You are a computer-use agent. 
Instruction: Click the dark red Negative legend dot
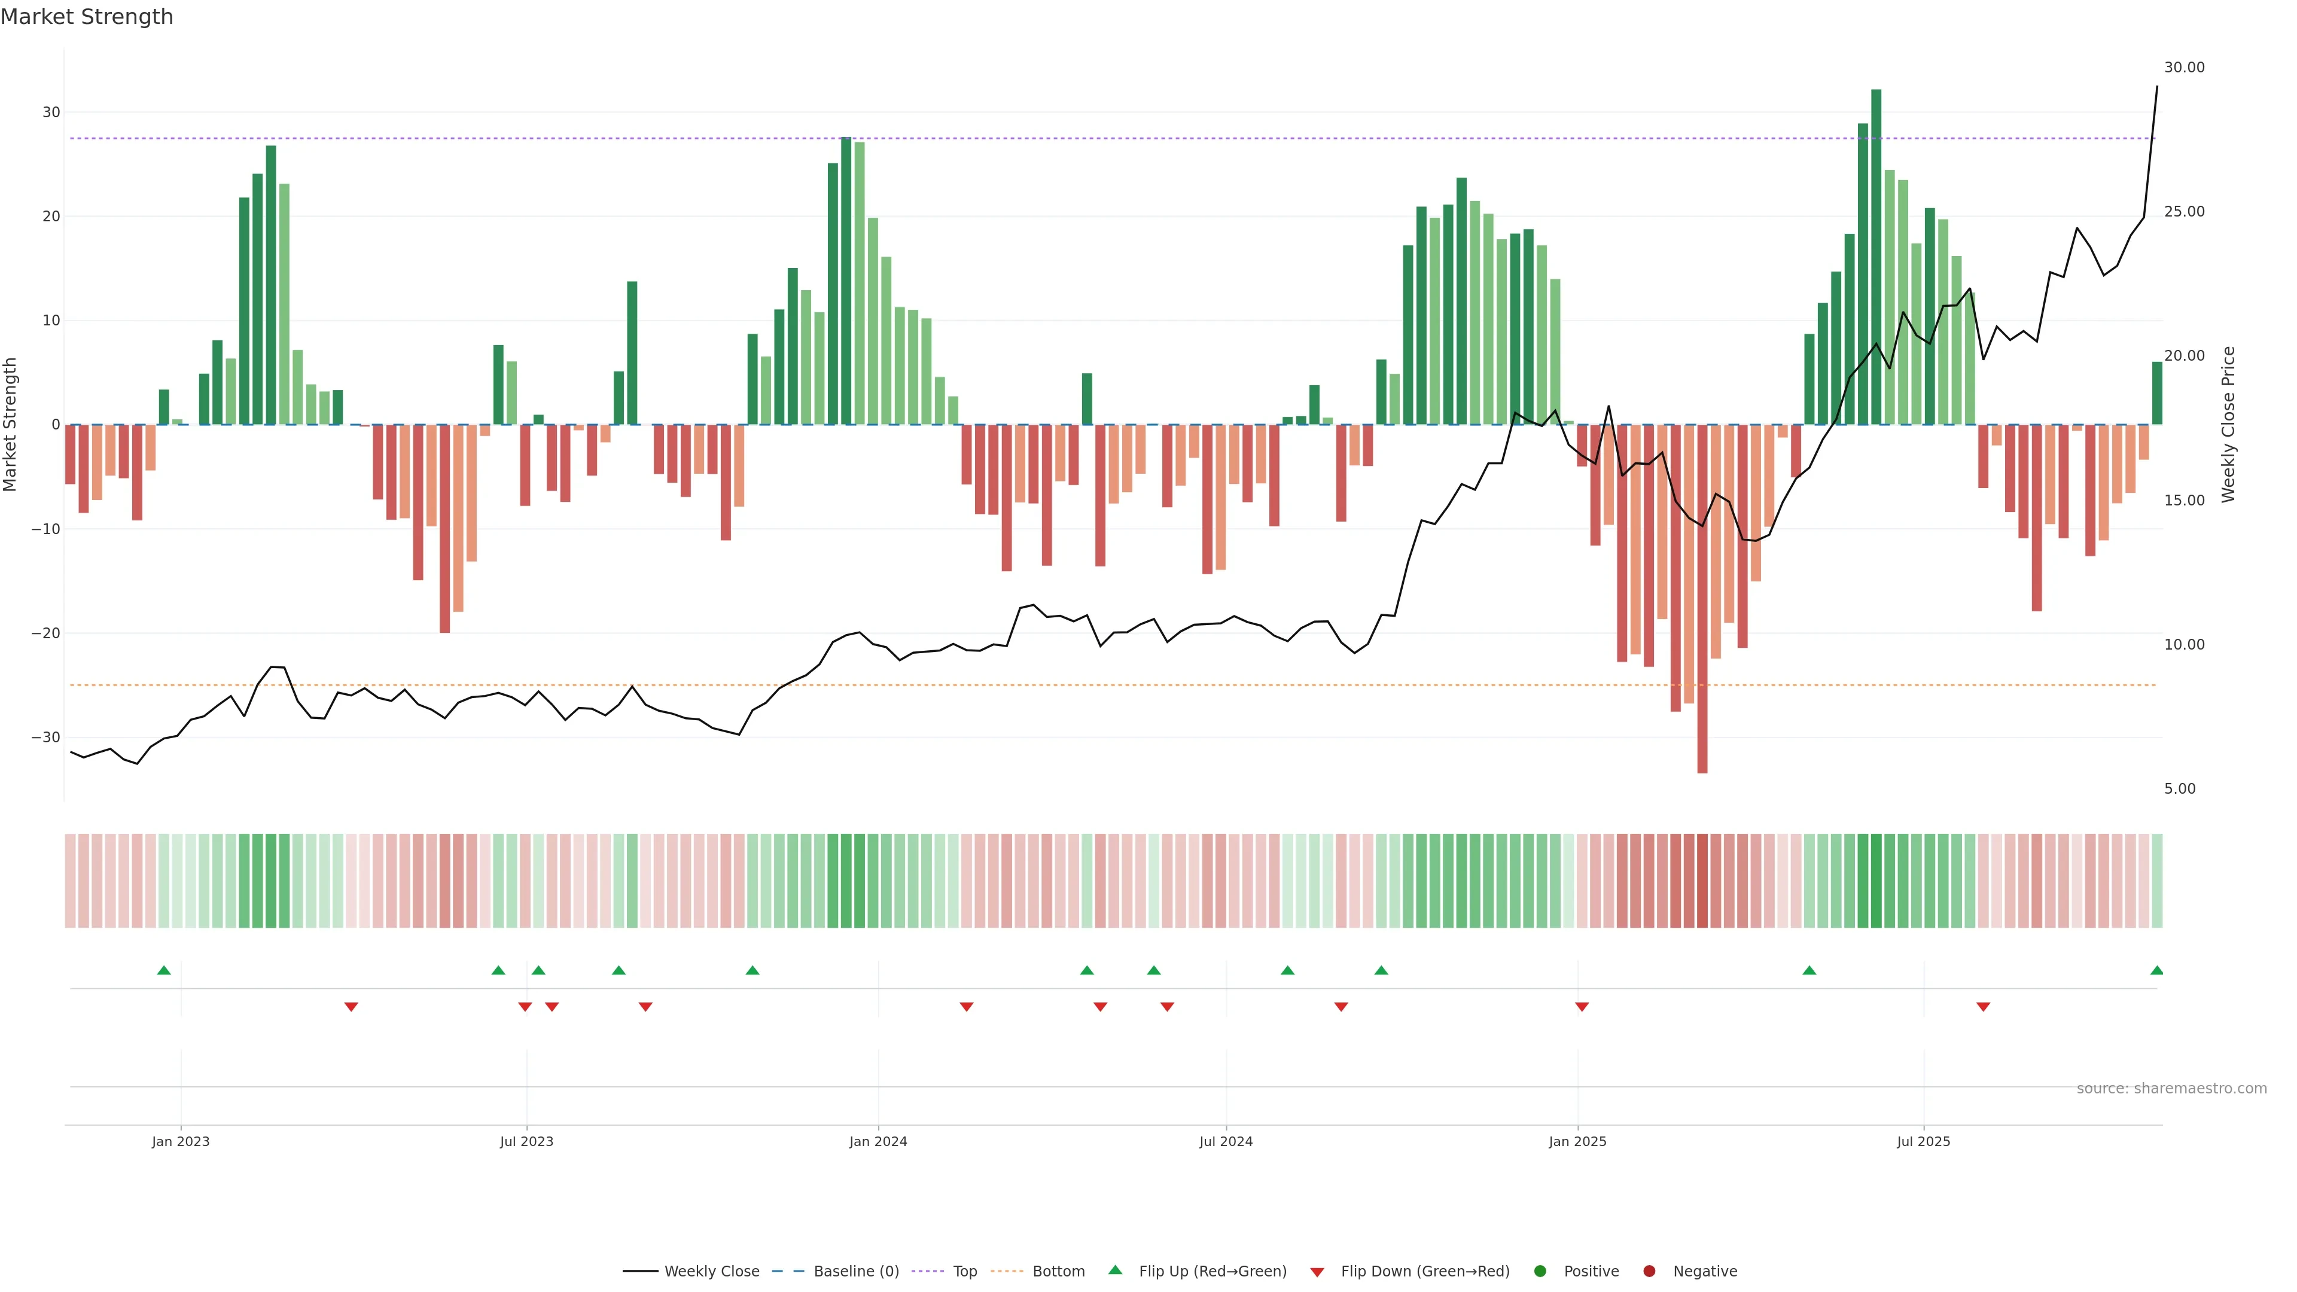[x=1649, y=1270]
